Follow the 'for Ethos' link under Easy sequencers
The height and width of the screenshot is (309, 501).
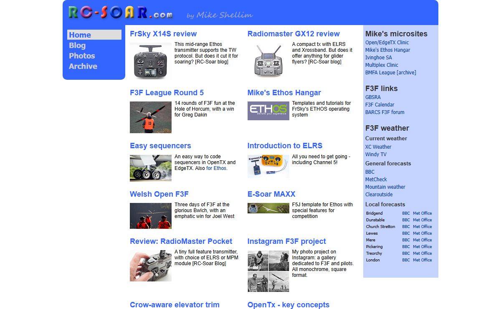click(216, 168)
